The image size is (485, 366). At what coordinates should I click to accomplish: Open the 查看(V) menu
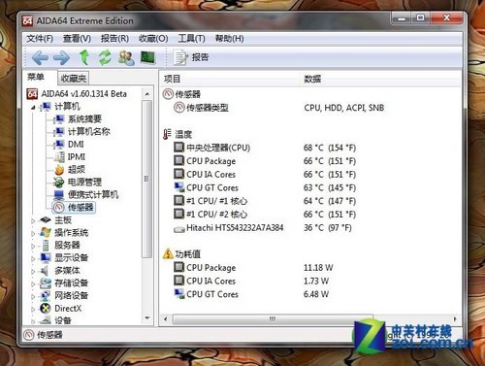[77, 39]
